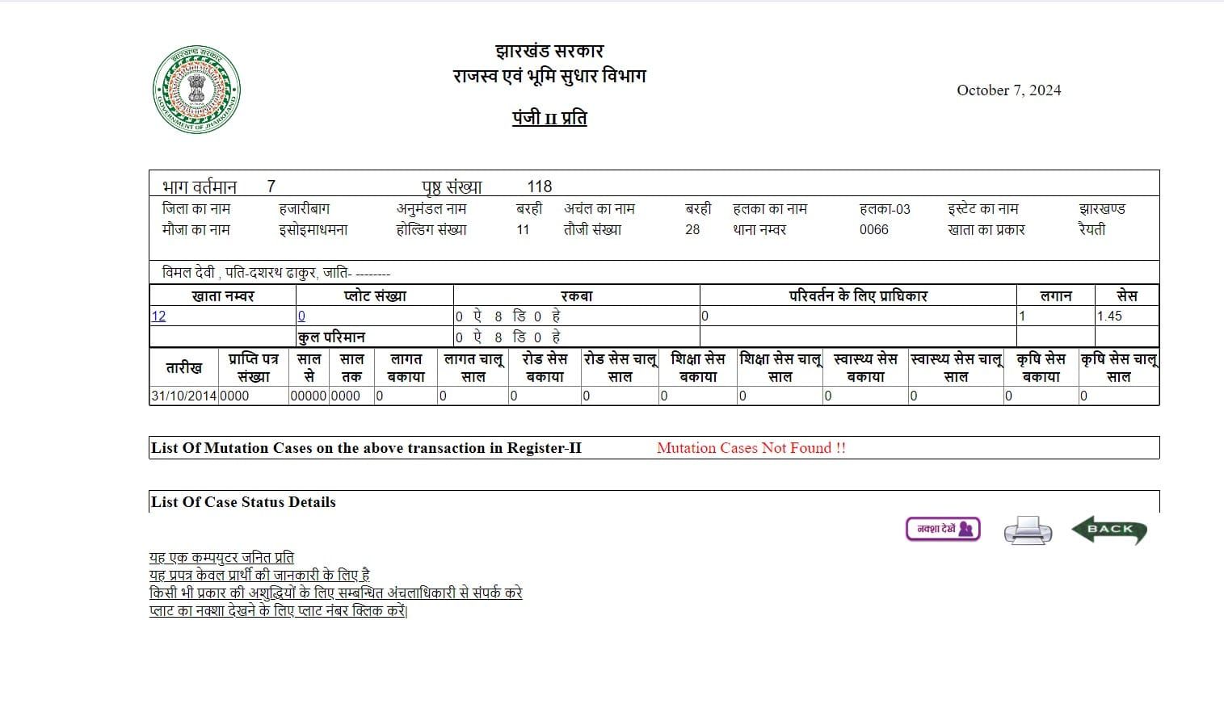
Task: Open plot number 0 link
Action: [301, 316]
